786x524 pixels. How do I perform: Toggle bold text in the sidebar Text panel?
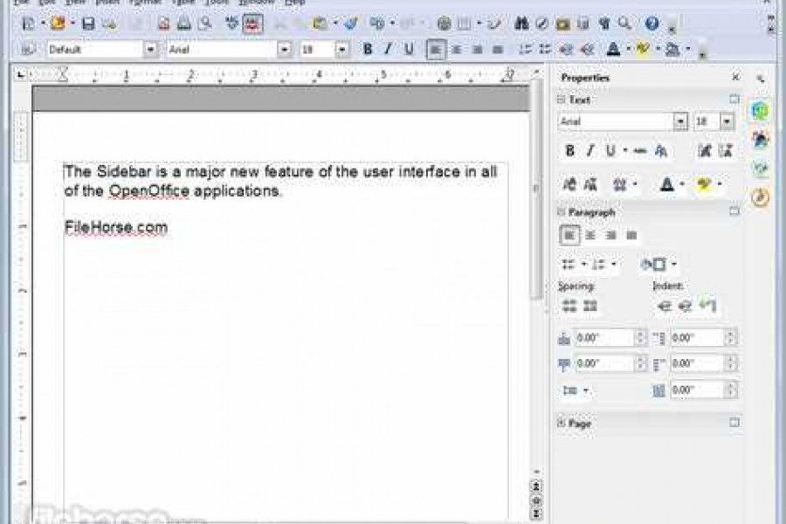569,150
